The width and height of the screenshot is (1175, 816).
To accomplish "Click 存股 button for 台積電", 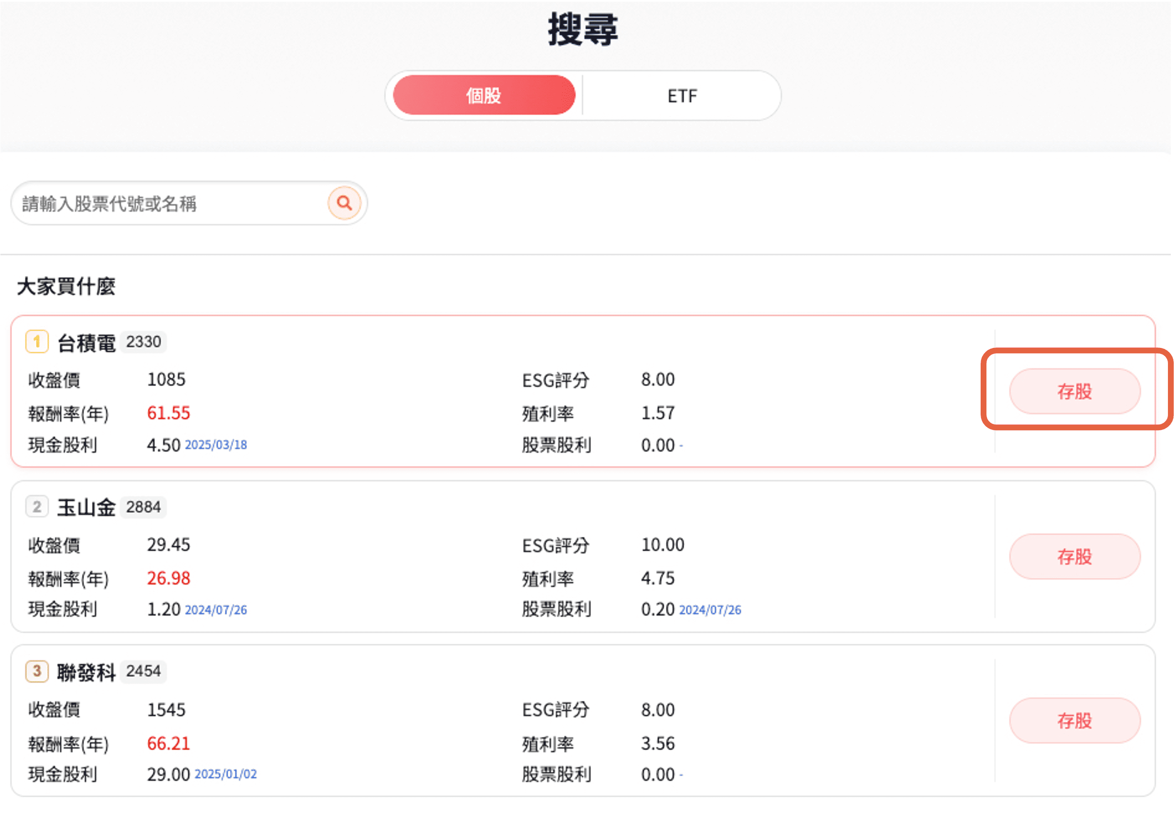I will click(1074, 391).
